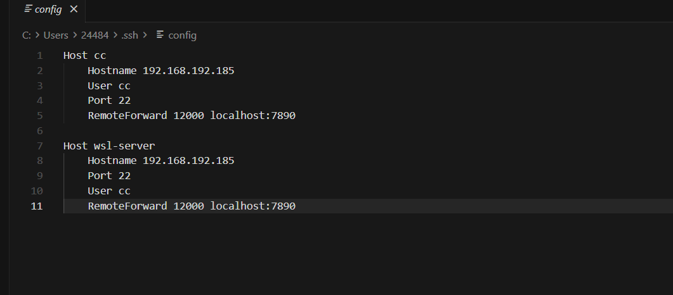
Task: Click line number 7 in the gutter
Action: pyautogui.click(x=39, y=146)
